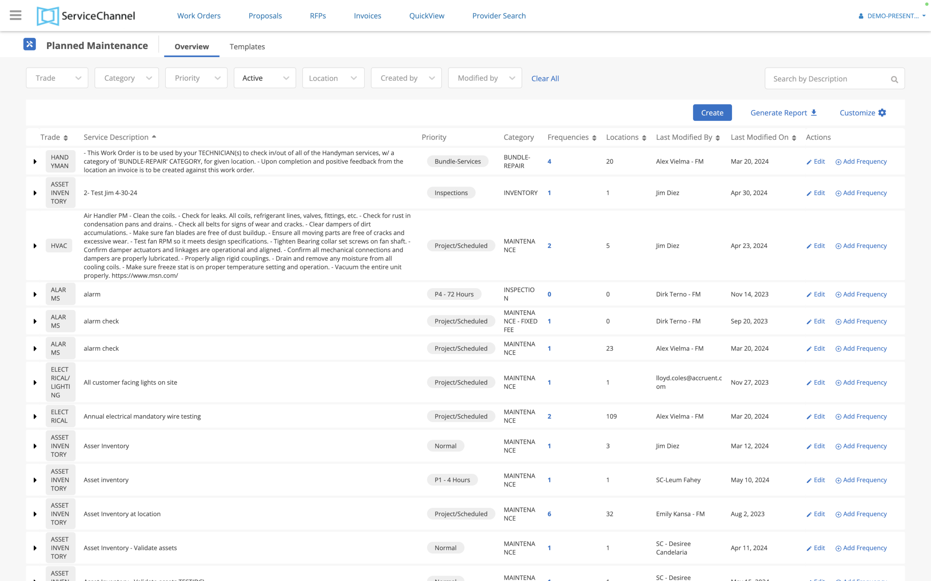Click the Create button

coord(712,113)
